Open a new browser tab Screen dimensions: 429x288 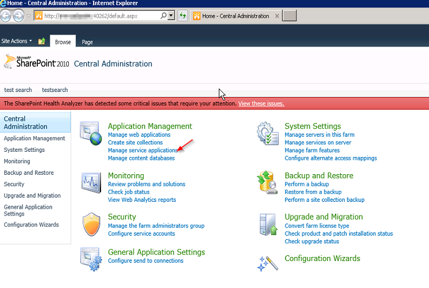click(289, 16)
